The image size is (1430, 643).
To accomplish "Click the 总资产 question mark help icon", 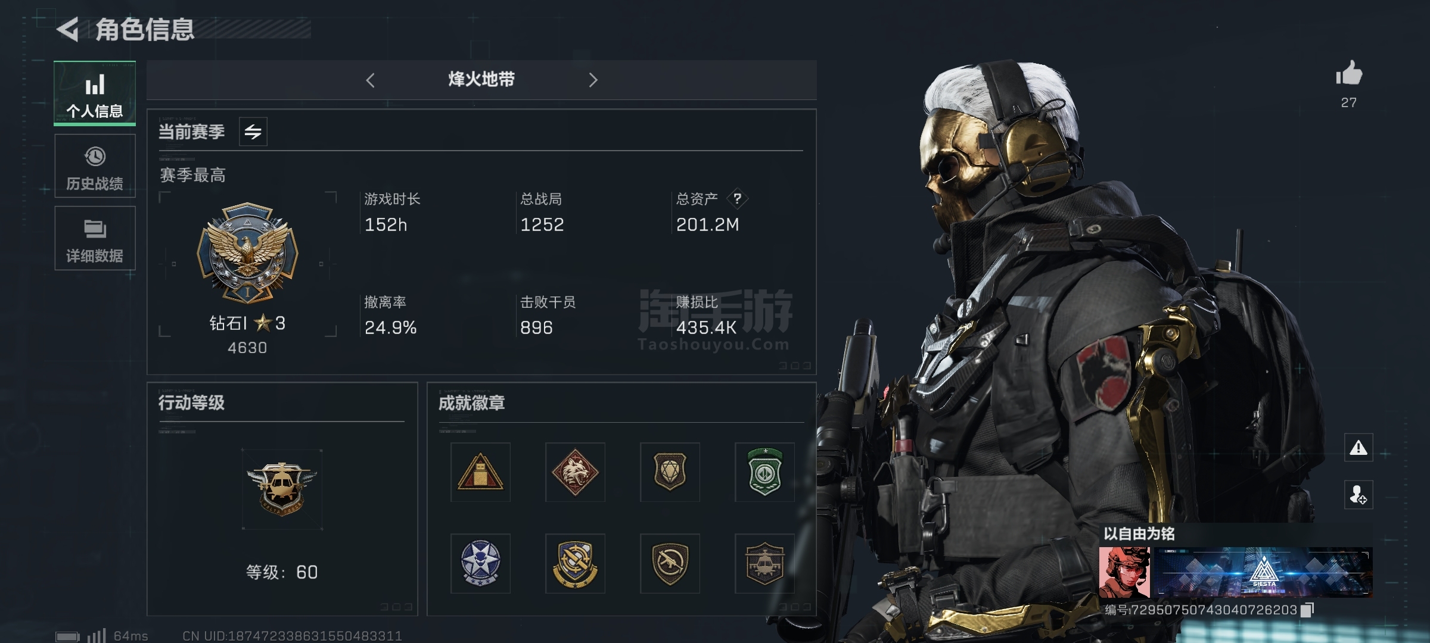I will [x=737, y=198].
